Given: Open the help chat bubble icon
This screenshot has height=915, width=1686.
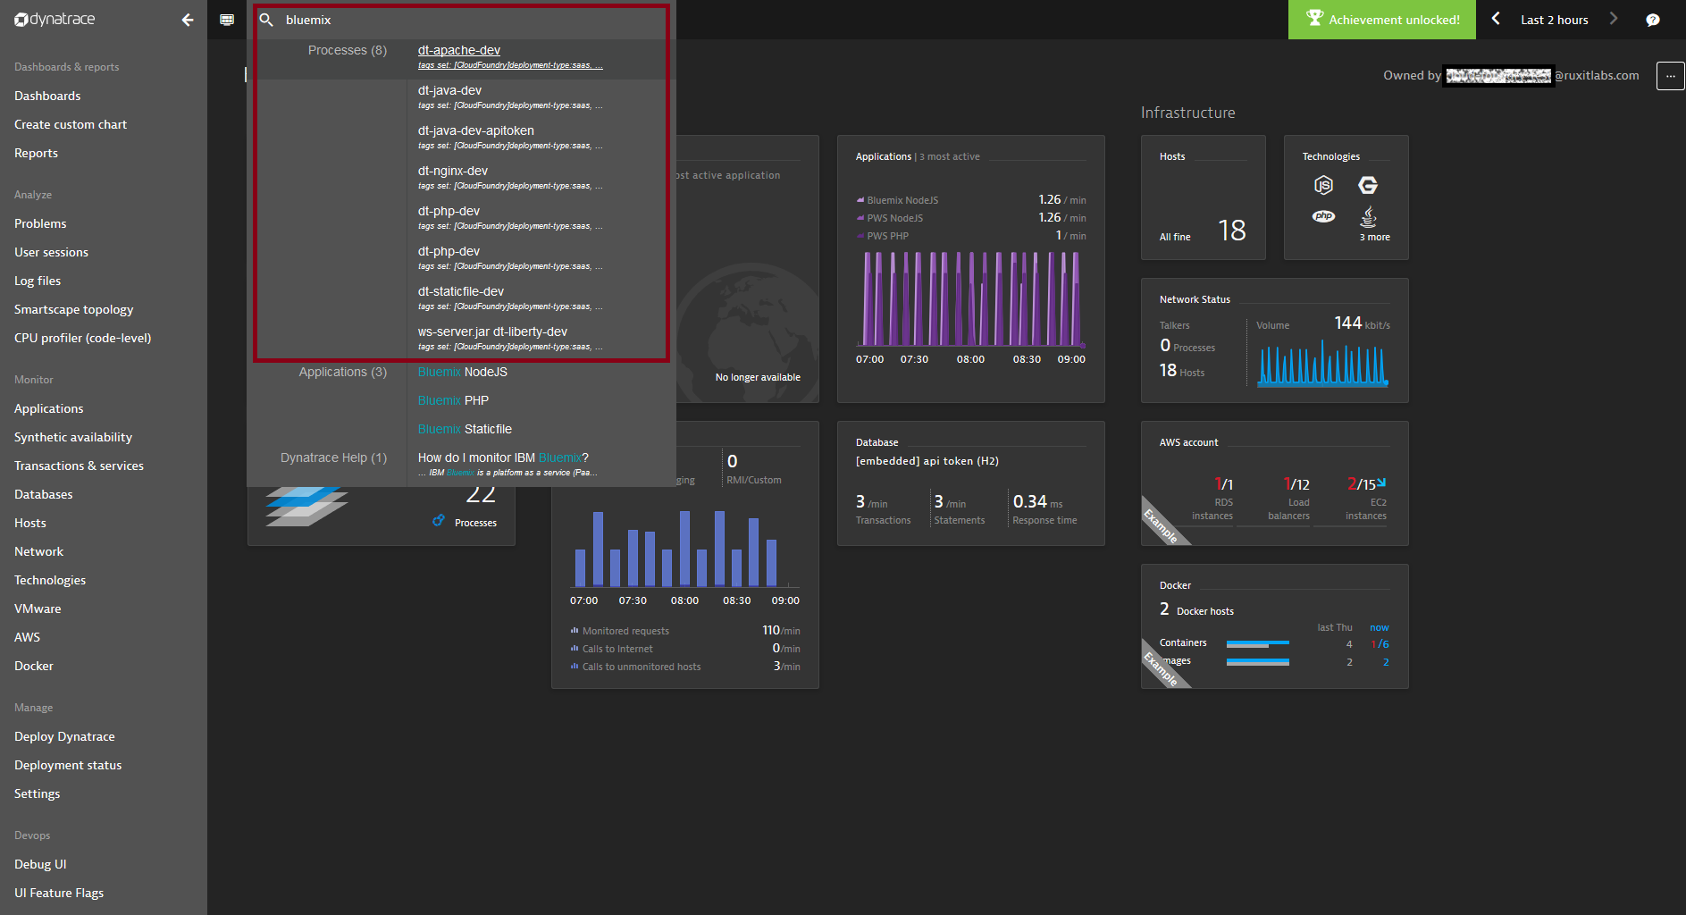Looking at the screenshot, I should point(1653,20).
